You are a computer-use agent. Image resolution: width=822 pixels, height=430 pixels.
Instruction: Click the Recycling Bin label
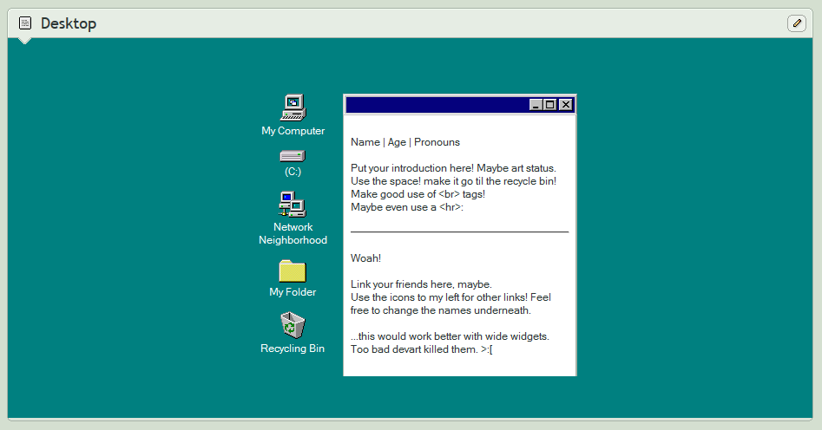point(293,349)
